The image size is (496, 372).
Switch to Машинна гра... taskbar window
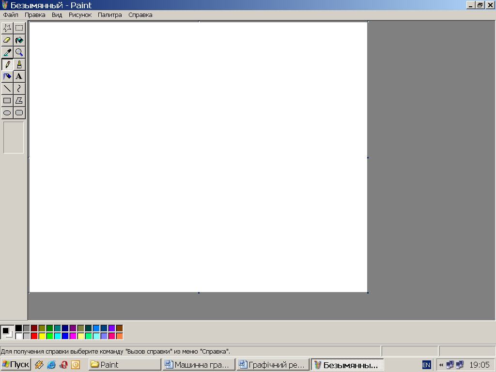point(199,365)
